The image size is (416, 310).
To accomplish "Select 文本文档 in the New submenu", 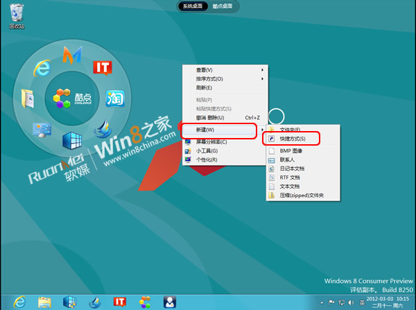I will (x=303, y=187).
